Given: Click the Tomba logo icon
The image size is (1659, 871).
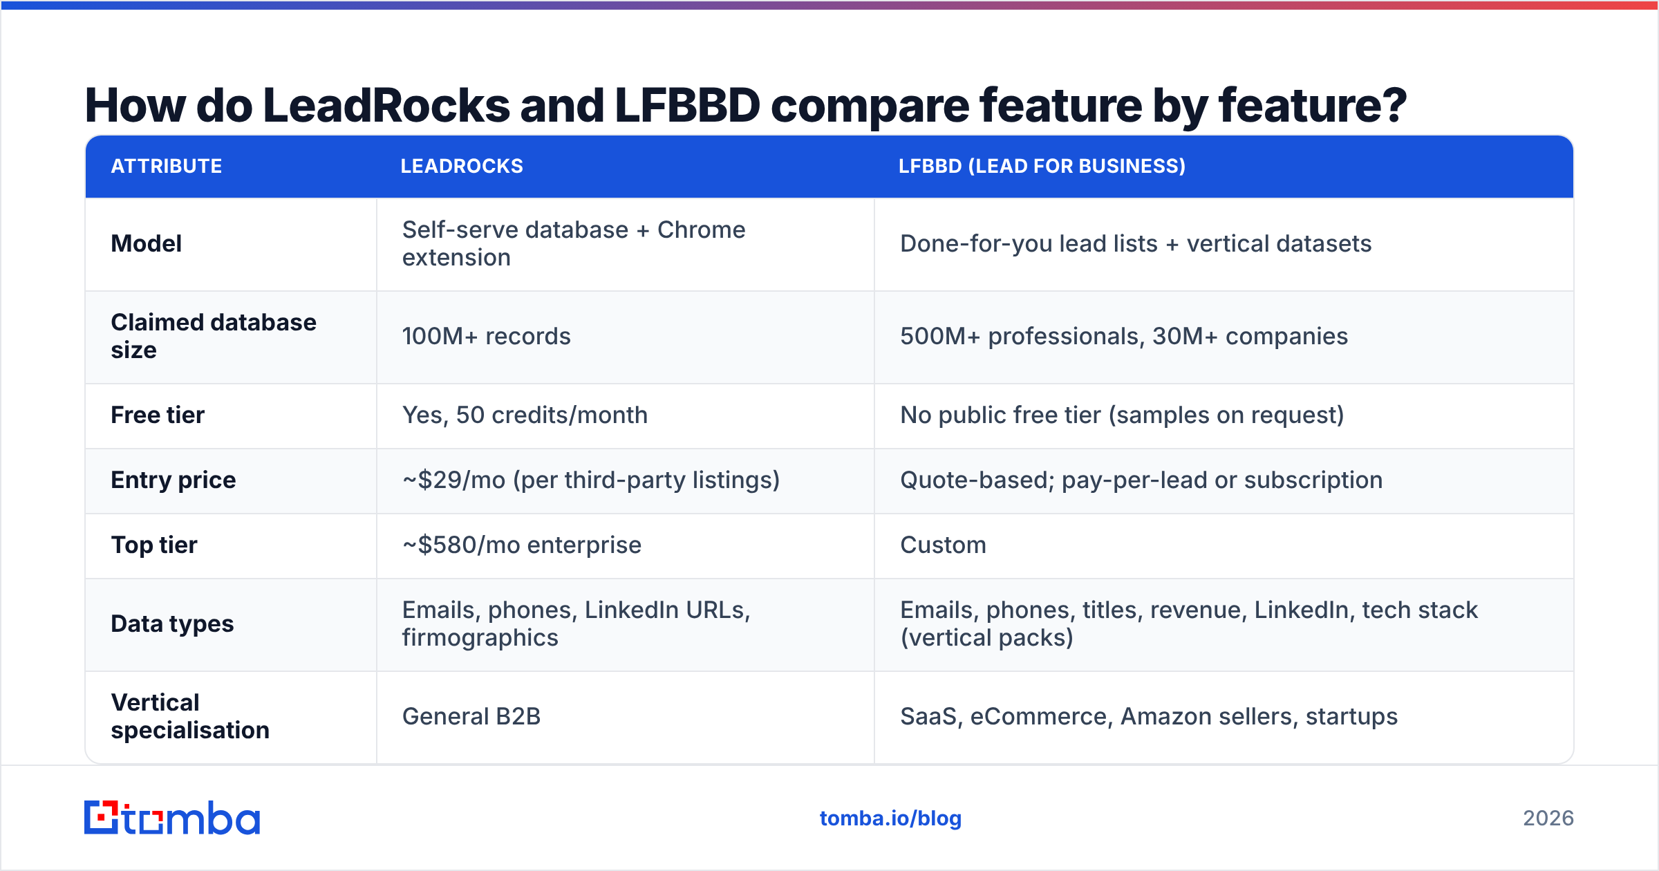Looking at the screenshot, I should [102, 818].
